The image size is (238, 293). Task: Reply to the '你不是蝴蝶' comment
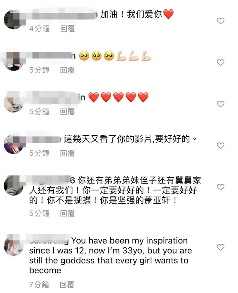pyautogui.click(x=67, y=213)
